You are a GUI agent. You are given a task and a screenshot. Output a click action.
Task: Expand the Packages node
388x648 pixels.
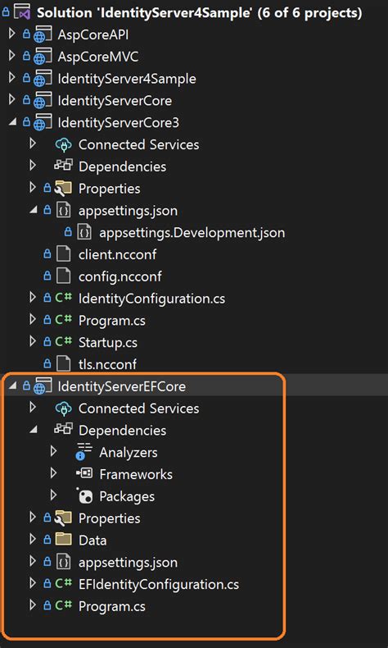pos(53,495)
